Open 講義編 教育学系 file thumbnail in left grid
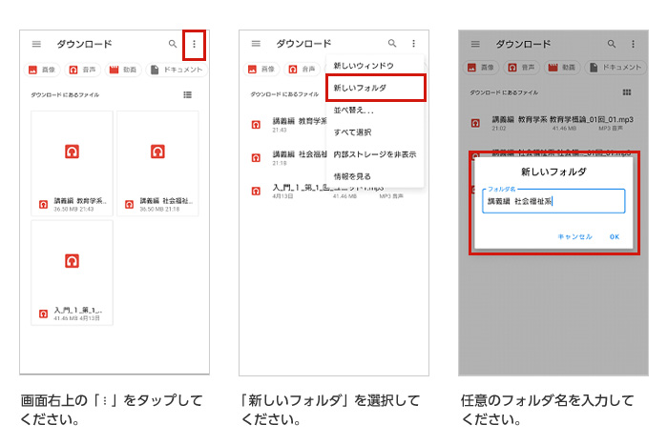The image size is (668, 445). point(72,164)
